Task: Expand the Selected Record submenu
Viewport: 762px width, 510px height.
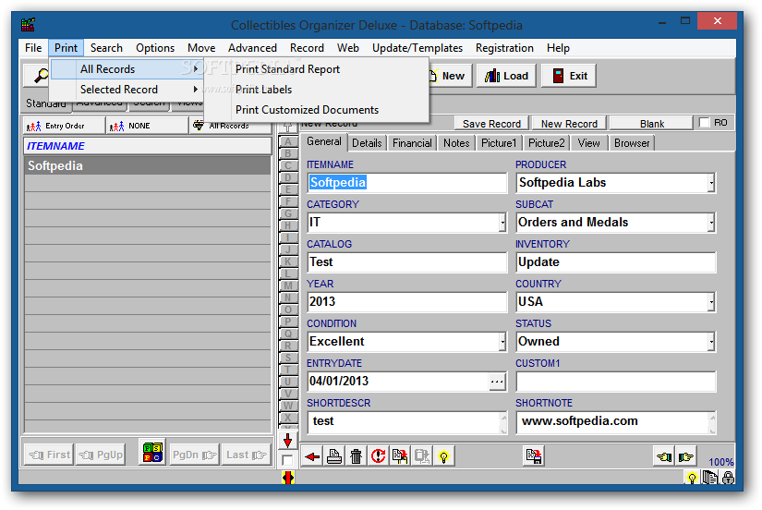Action: [127, 90]
